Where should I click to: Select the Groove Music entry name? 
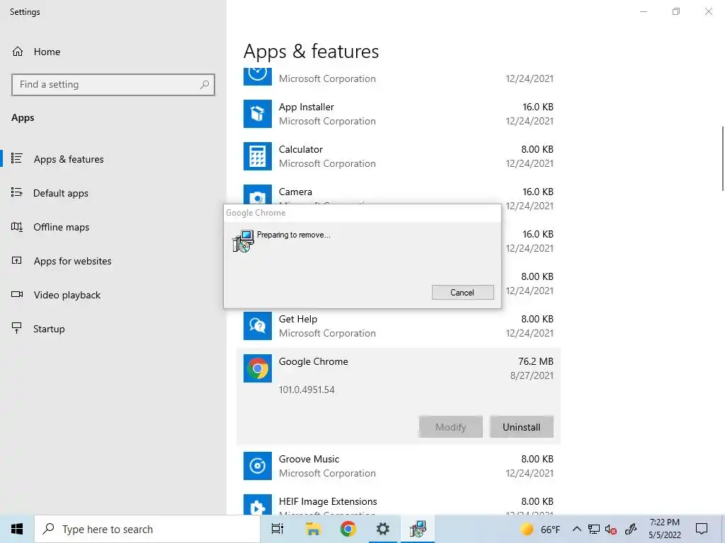click(x=309, y=459)
